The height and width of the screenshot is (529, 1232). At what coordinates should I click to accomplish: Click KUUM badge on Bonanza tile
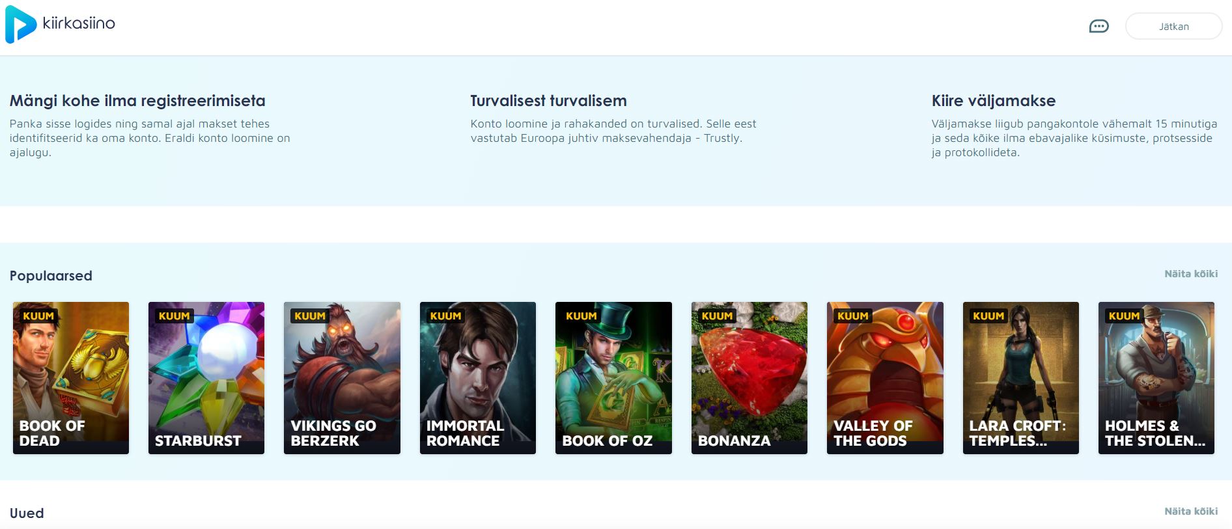click(x=717, y=316)
